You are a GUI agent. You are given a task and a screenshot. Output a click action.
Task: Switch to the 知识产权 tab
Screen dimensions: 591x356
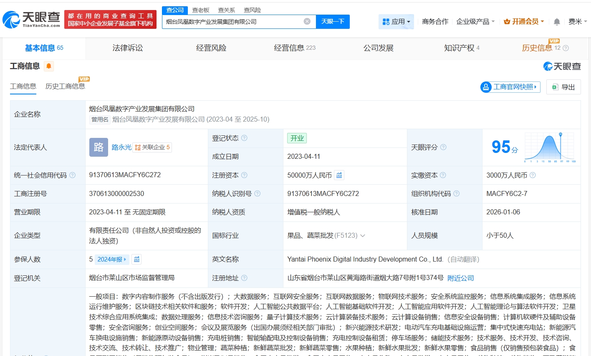click(462, 48)
